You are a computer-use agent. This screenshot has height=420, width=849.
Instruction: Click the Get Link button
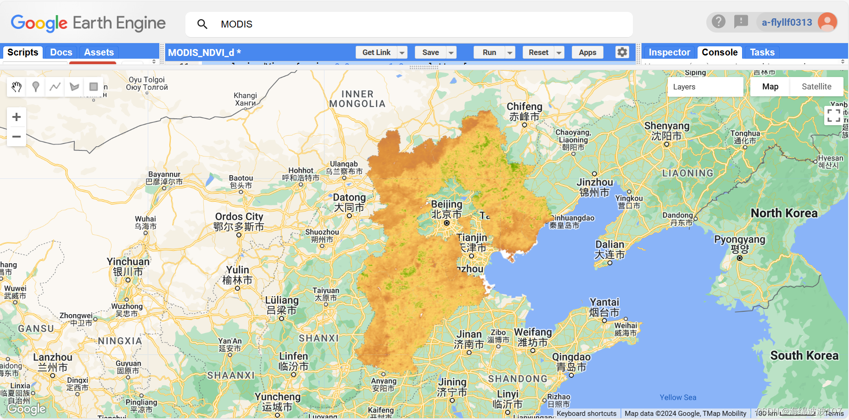pos(376,52)
